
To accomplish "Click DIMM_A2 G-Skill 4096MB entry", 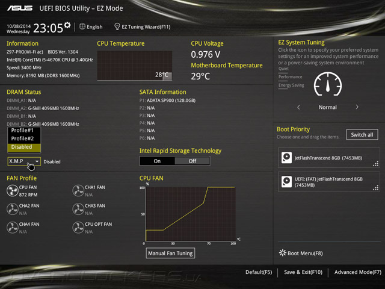I will (43, 108).
